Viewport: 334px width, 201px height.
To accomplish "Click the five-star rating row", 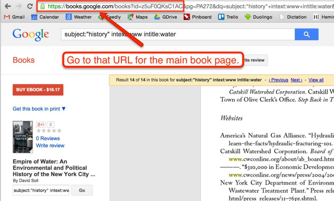I will pos(49,131).
